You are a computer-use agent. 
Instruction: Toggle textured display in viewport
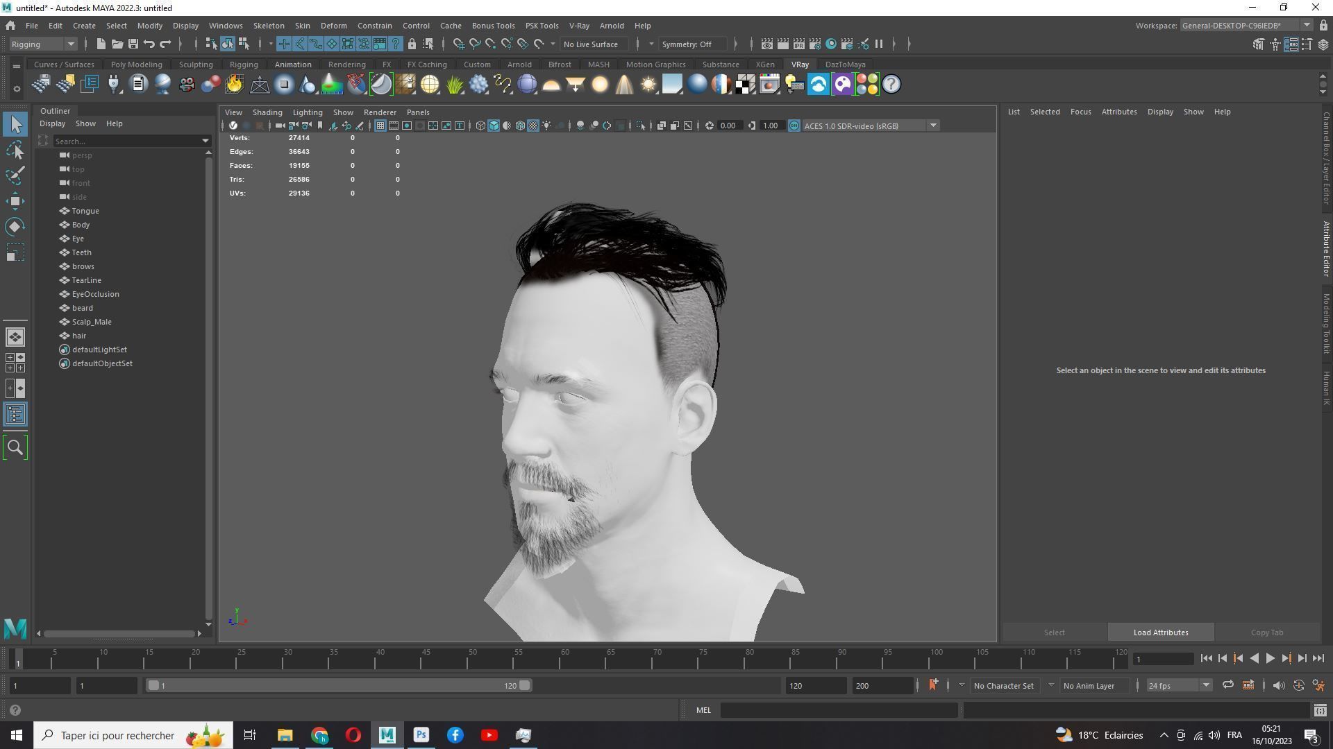point(533,126)
